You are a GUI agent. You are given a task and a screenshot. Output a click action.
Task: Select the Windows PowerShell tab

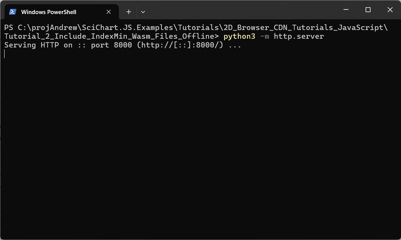point(49,12)
